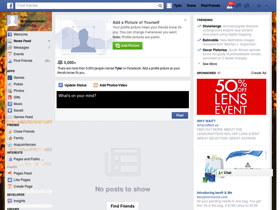Click the Like Pages thumbs-up icon
Viewport: 280px width, 210px height.
tap(10, 180)
